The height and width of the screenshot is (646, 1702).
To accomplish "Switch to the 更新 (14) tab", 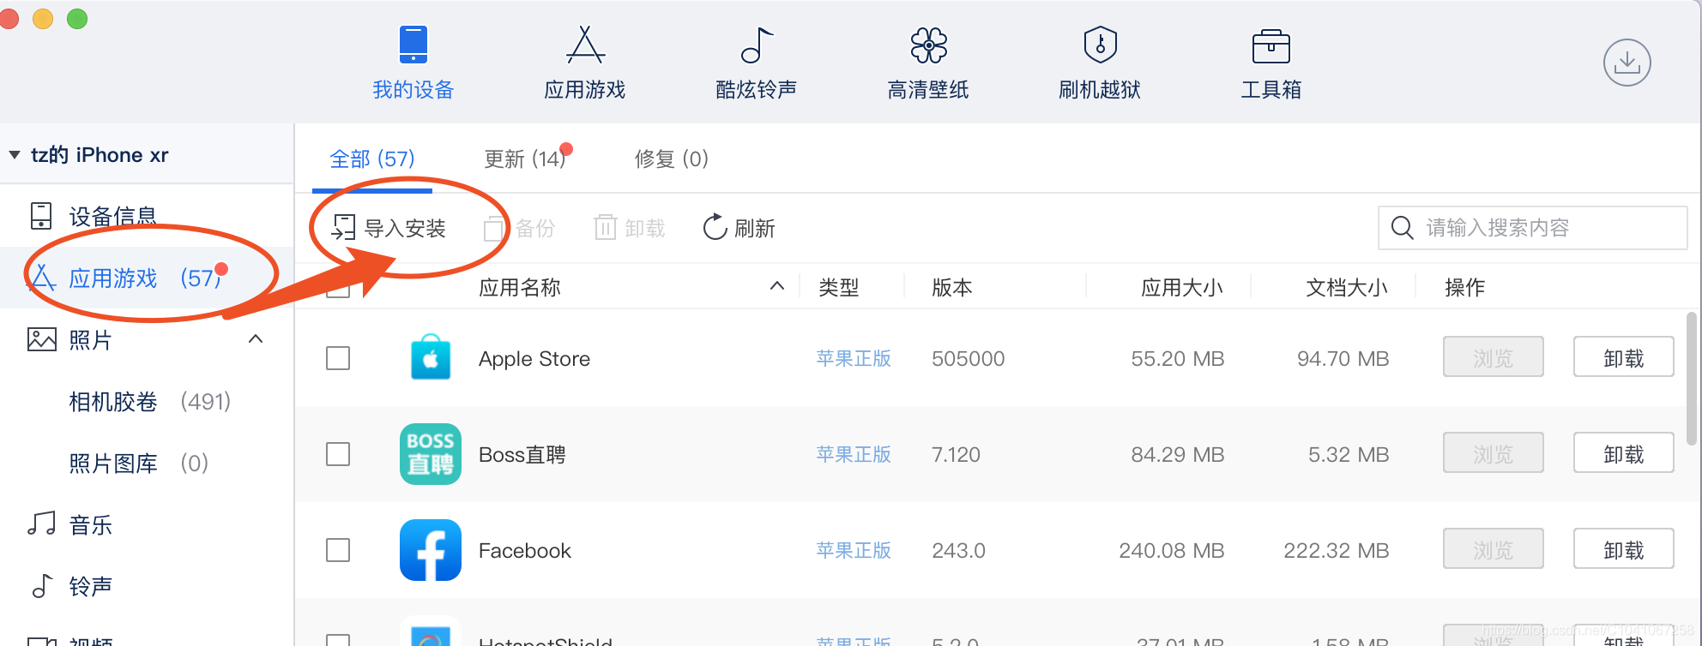I will click(525, 159).
